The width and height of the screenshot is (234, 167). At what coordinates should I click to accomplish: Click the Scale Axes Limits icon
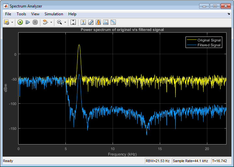pos(74,22)
